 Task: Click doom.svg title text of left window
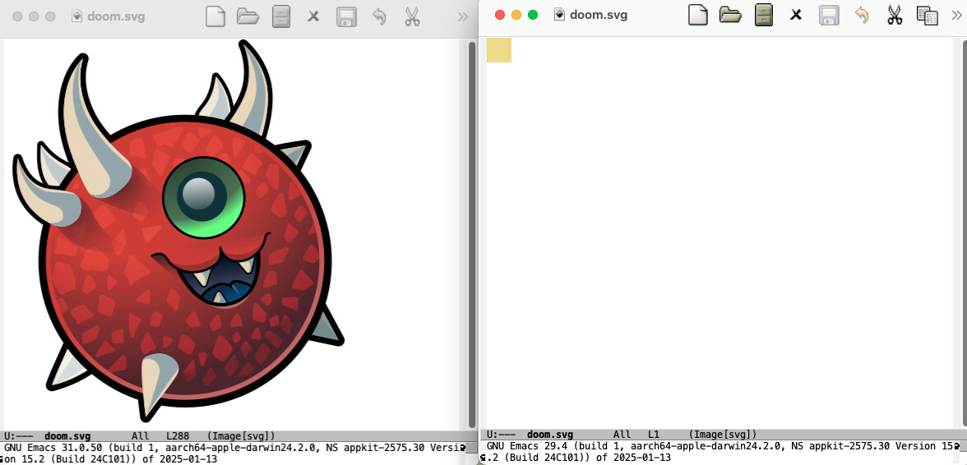point(116,16)
